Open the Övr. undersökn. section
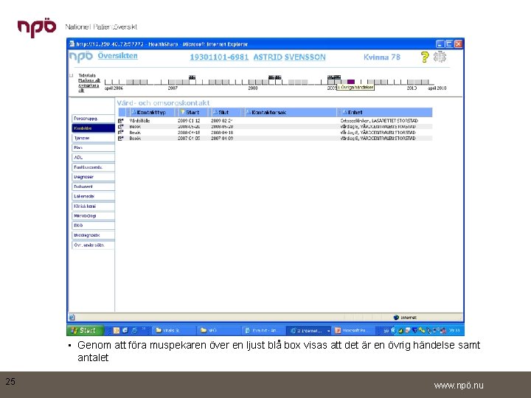 (93, 245)
